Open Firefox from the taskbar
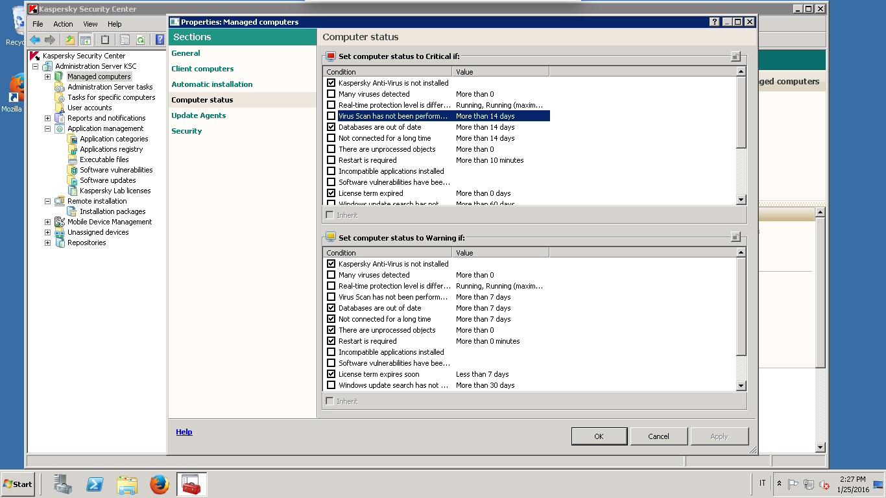Viewport: 886px width, 498px height. [160, 484]
